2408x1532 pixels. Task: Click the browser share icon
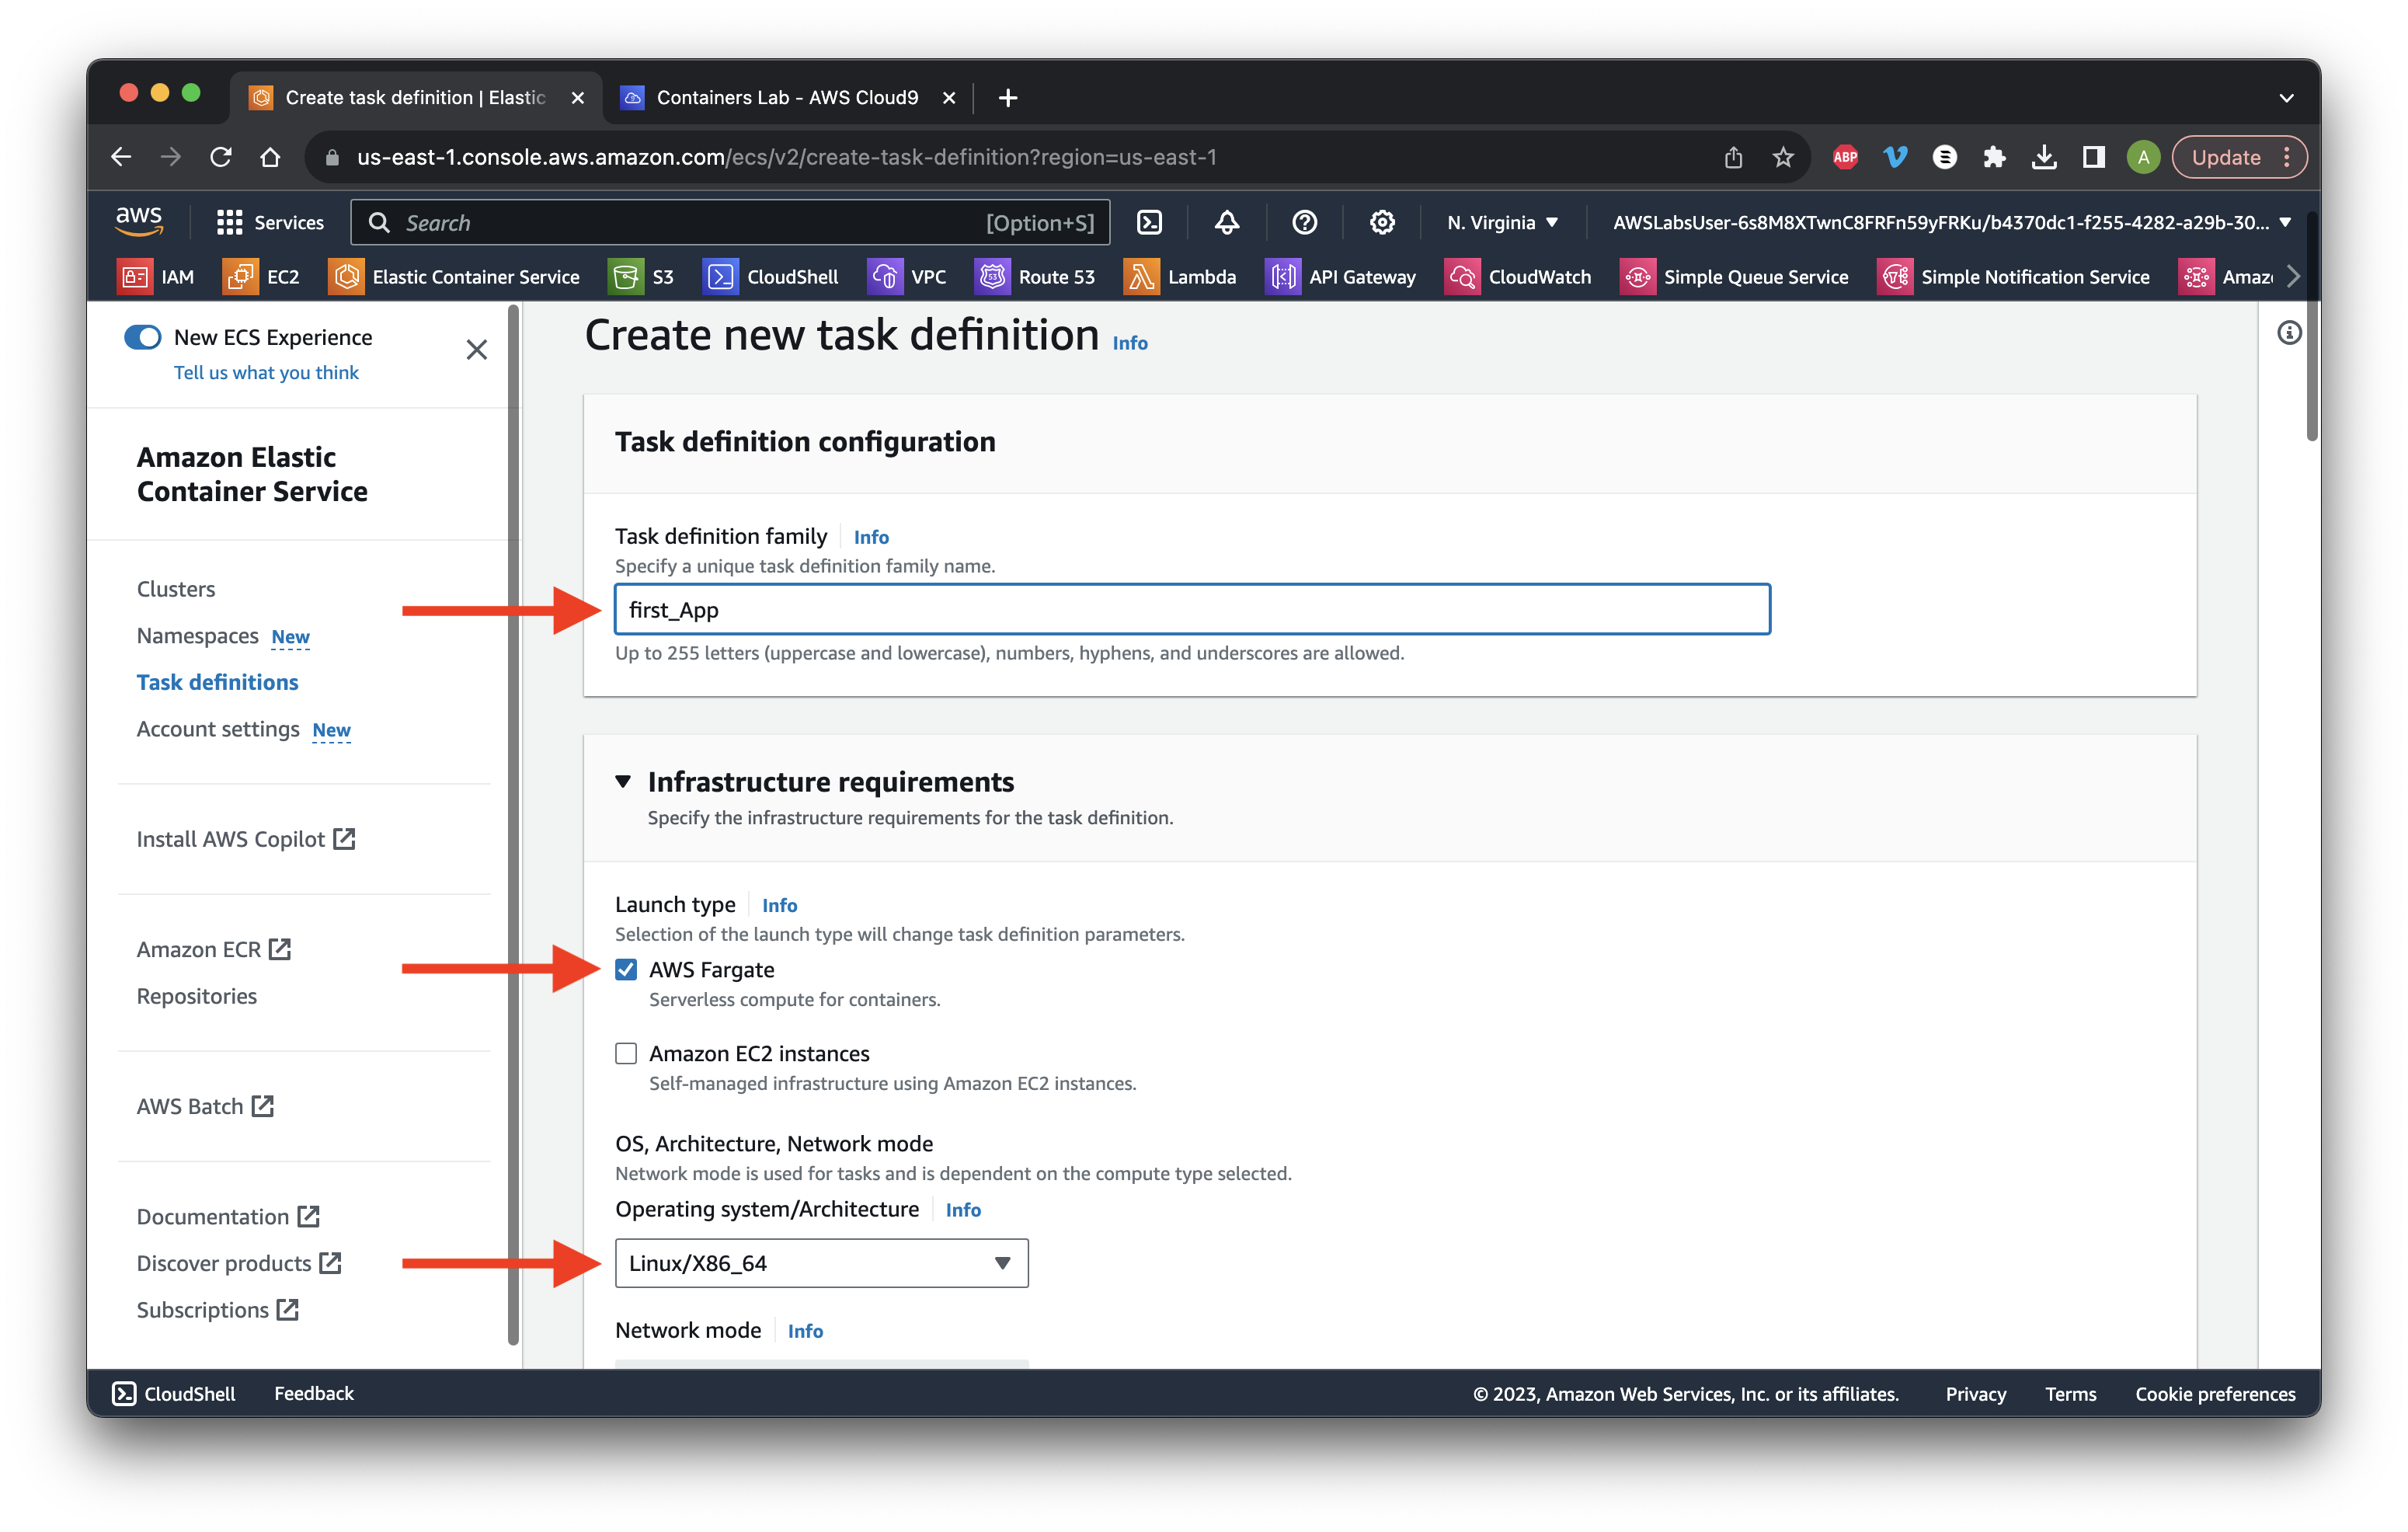[x=1733, y=157]
